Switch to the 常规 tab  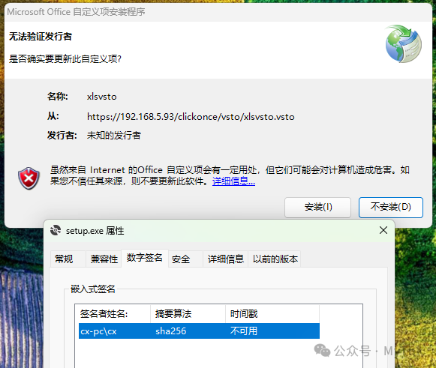coord(64,259)
